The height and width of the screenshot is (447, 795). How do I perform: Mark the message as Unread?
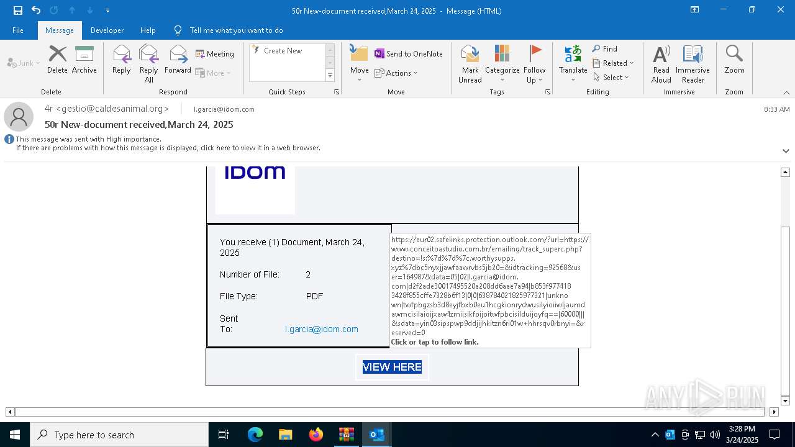470,64
